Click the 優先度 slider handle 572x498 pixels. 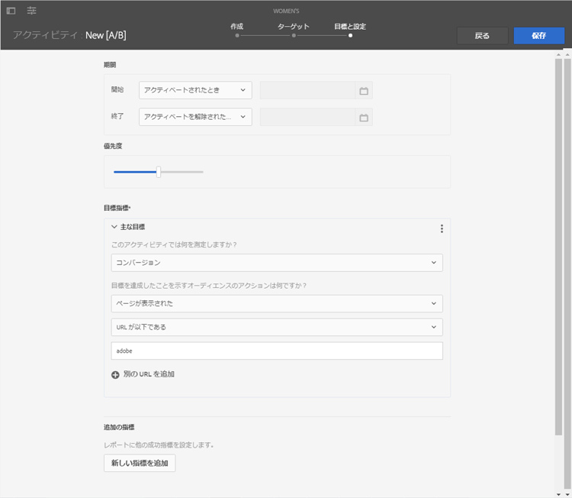(x=159, y=172)
